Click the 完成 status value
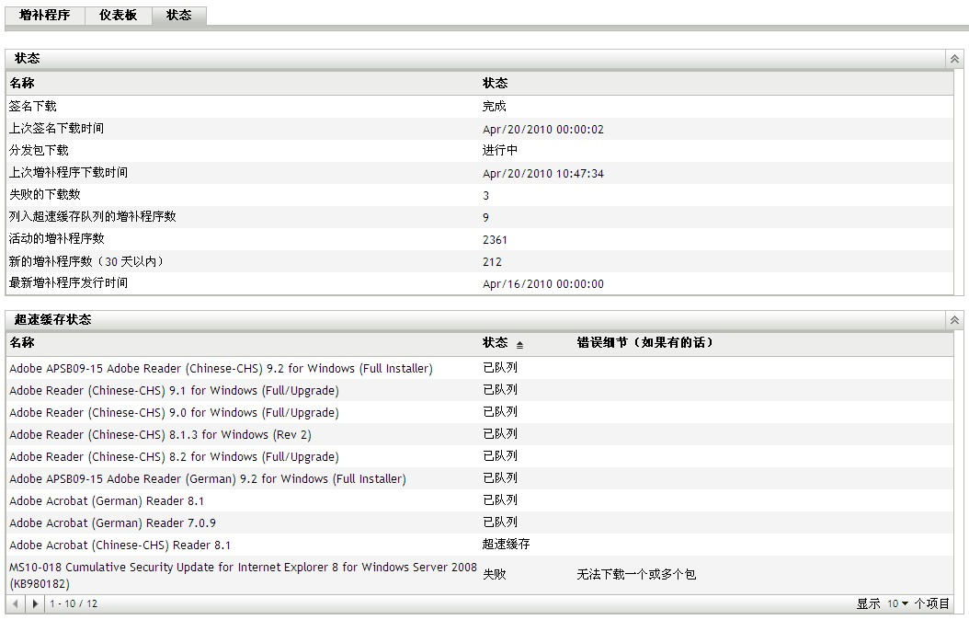This screenshot has height=620, width=969. pos(495,107)
